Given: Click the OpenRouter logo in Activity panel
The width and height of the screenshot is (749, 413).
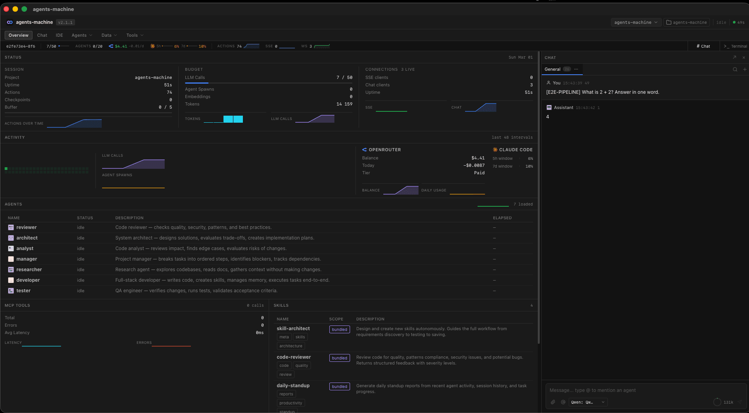Looking at the screenshot, I should 365,149.
